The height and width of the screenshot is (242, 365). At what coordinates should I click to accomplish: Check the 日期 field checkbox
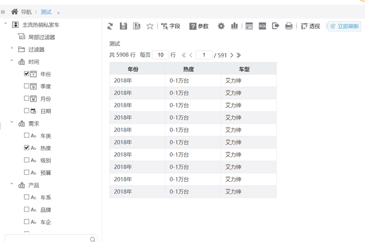[x=26, y=110]
